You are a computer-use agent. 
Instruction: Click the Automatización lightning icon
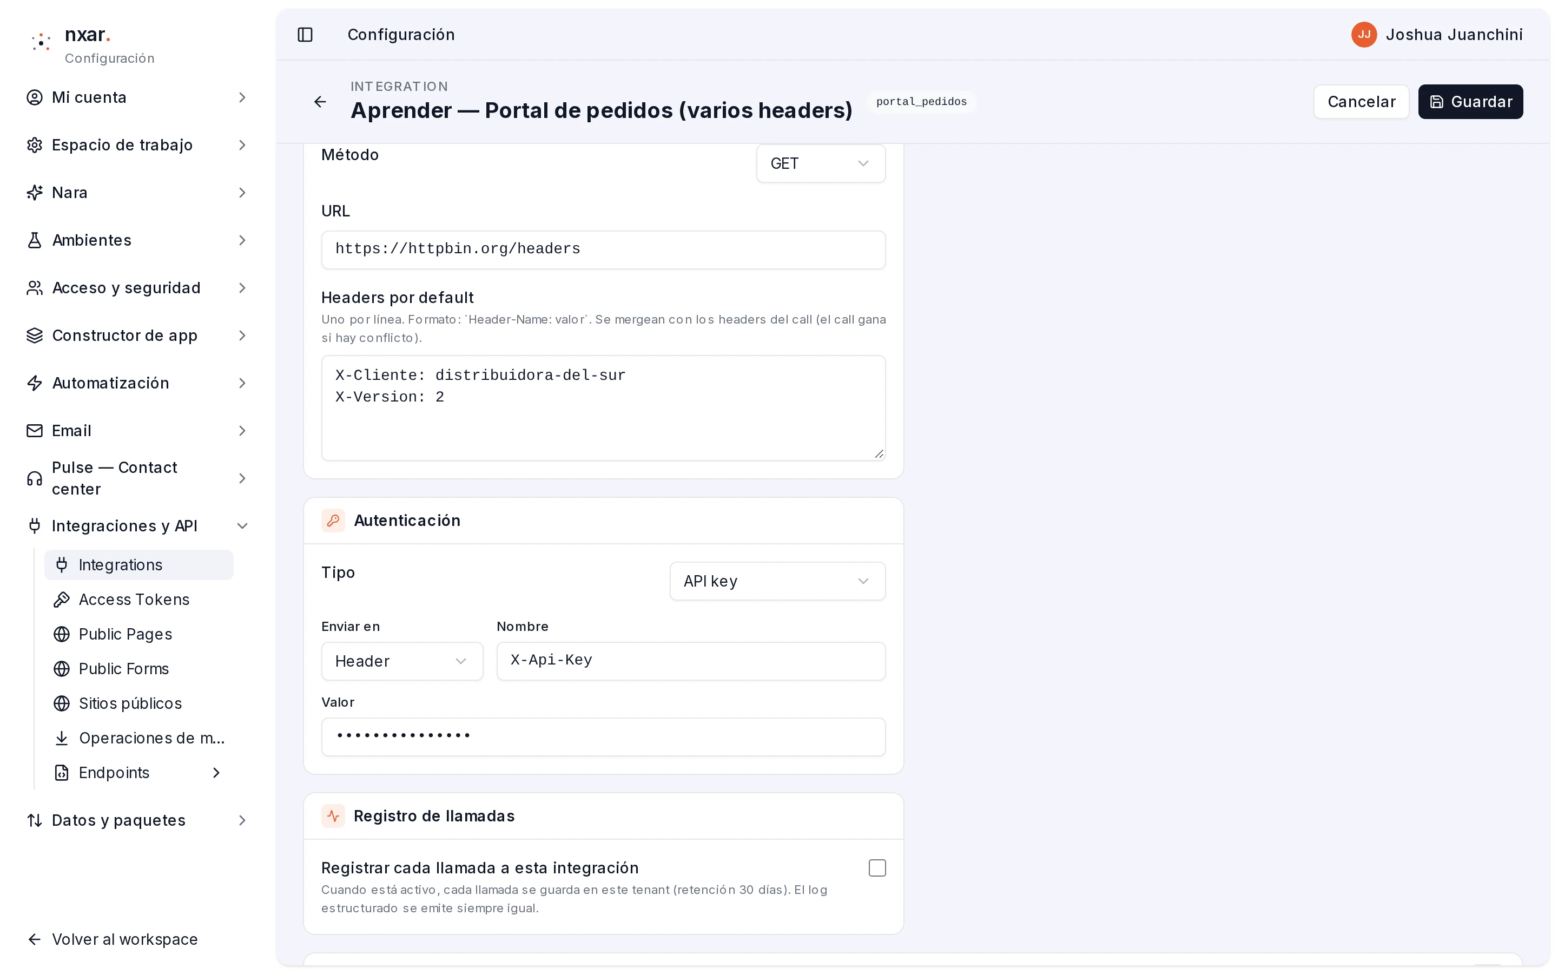pos(35,383)
